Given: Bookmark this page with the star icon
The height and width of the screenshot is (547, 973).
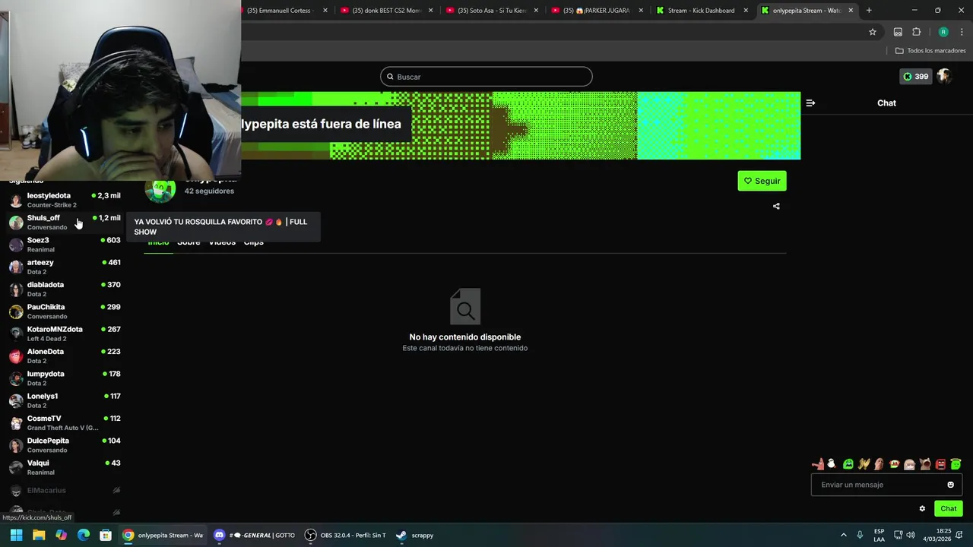Looking at the screenshot, I should point(873,32).
